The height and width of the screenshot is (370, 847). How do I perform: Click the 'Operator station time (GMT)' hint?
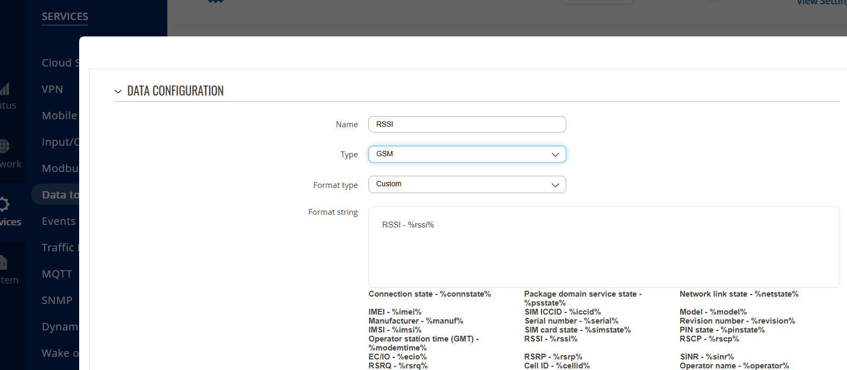[423, 343]
